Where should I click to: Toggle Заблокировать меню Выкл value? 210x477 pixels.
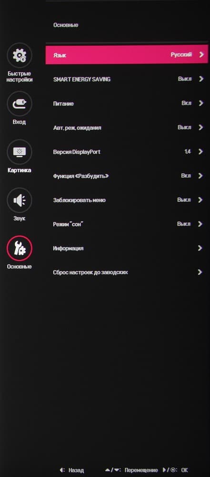pos(184,200)
